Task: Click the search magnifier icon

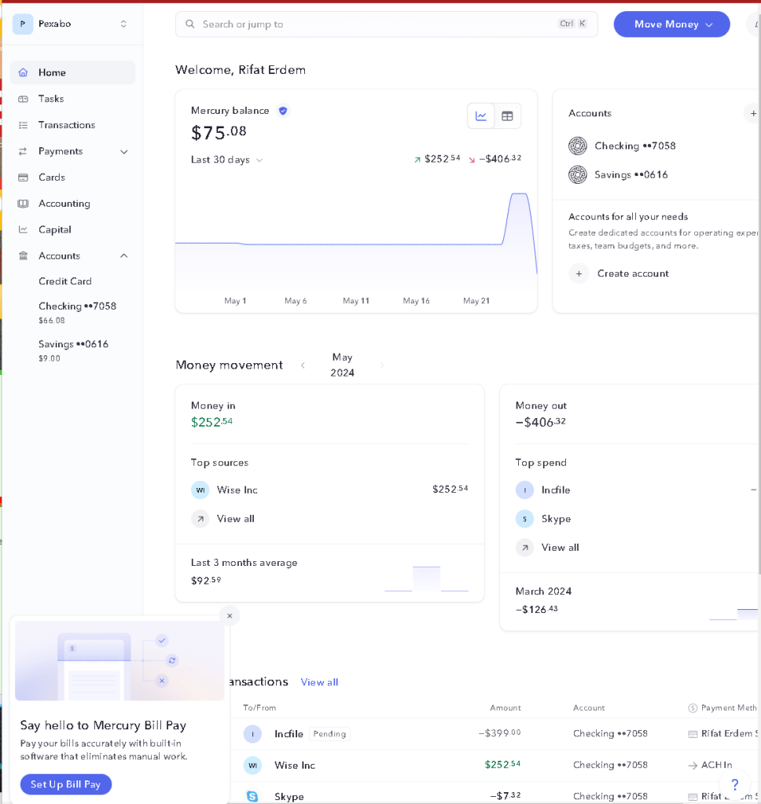Action: click(189, 24)
